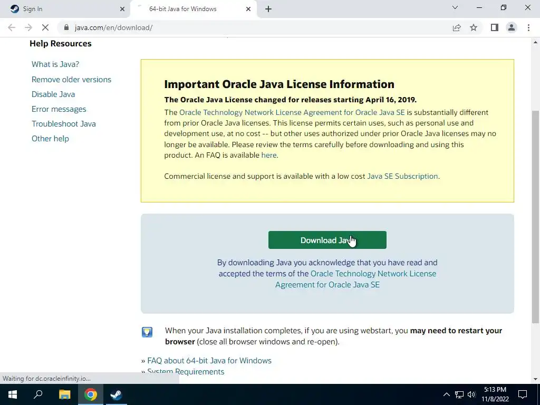Open the notification center

coord(523,394)
